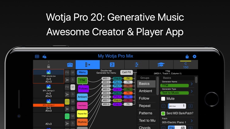230x129 pixels.
Task: Mute the TTM1-chords-low track with M
Action: pos(73,72)
